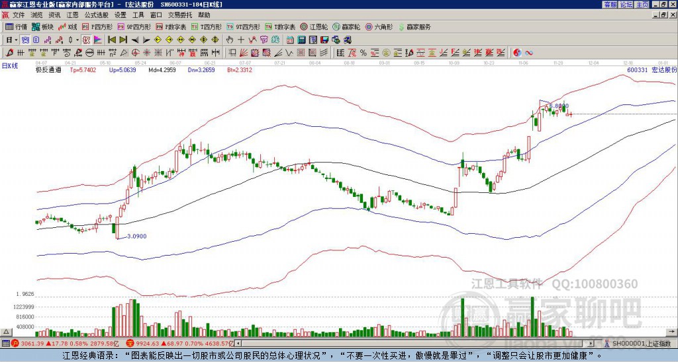
Task: Click the horizontal scrollbar right arrow
Action: [591, 344]
